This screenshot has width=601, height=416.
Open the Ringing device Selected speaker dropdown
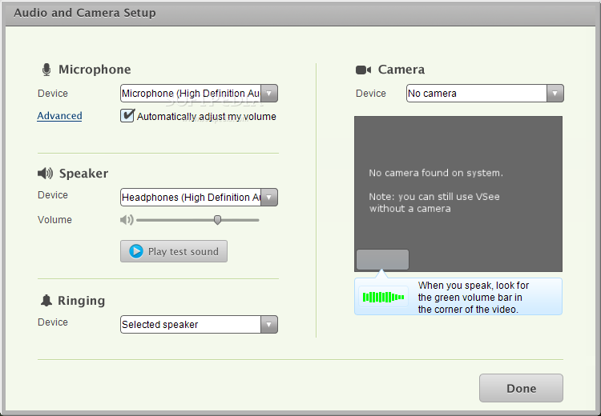199,325
